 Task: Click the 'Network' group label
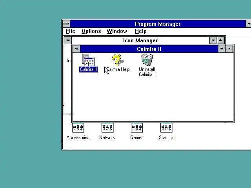click(x=107, y=137)
